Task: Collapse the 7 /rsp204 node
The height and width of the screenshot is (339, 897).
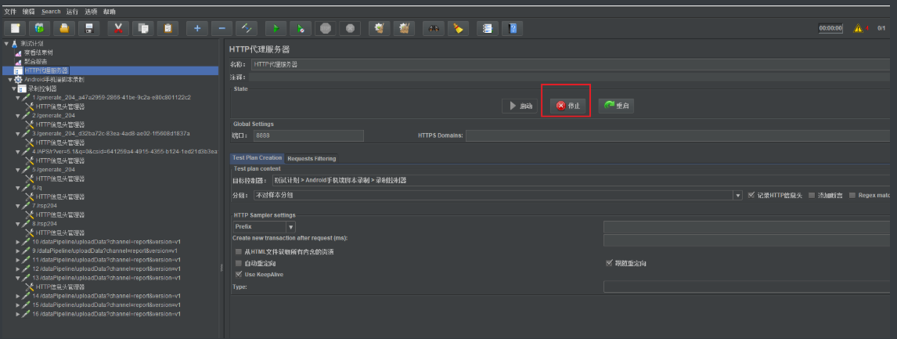Action: coord(18,206)
